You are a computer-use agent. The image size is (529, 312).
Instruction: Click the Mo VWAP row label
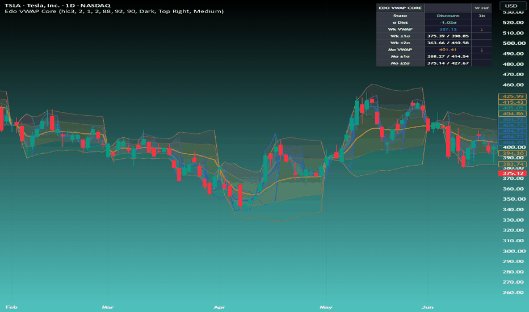tap(400, 49)
